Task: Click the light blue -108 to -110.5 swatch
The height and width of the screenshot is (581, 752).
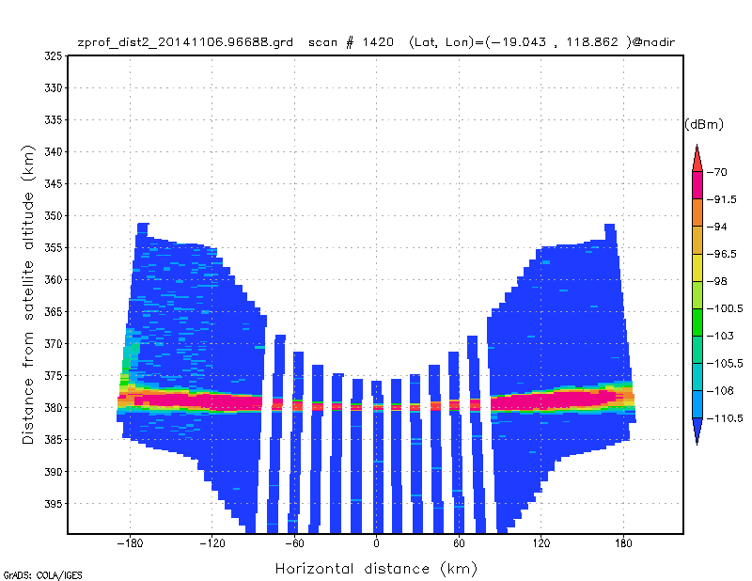Action: click(x=697, y=404)
